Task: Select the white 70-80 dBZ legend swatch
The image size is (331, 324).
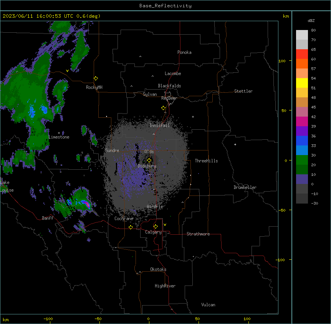Action: click(302, 35)
